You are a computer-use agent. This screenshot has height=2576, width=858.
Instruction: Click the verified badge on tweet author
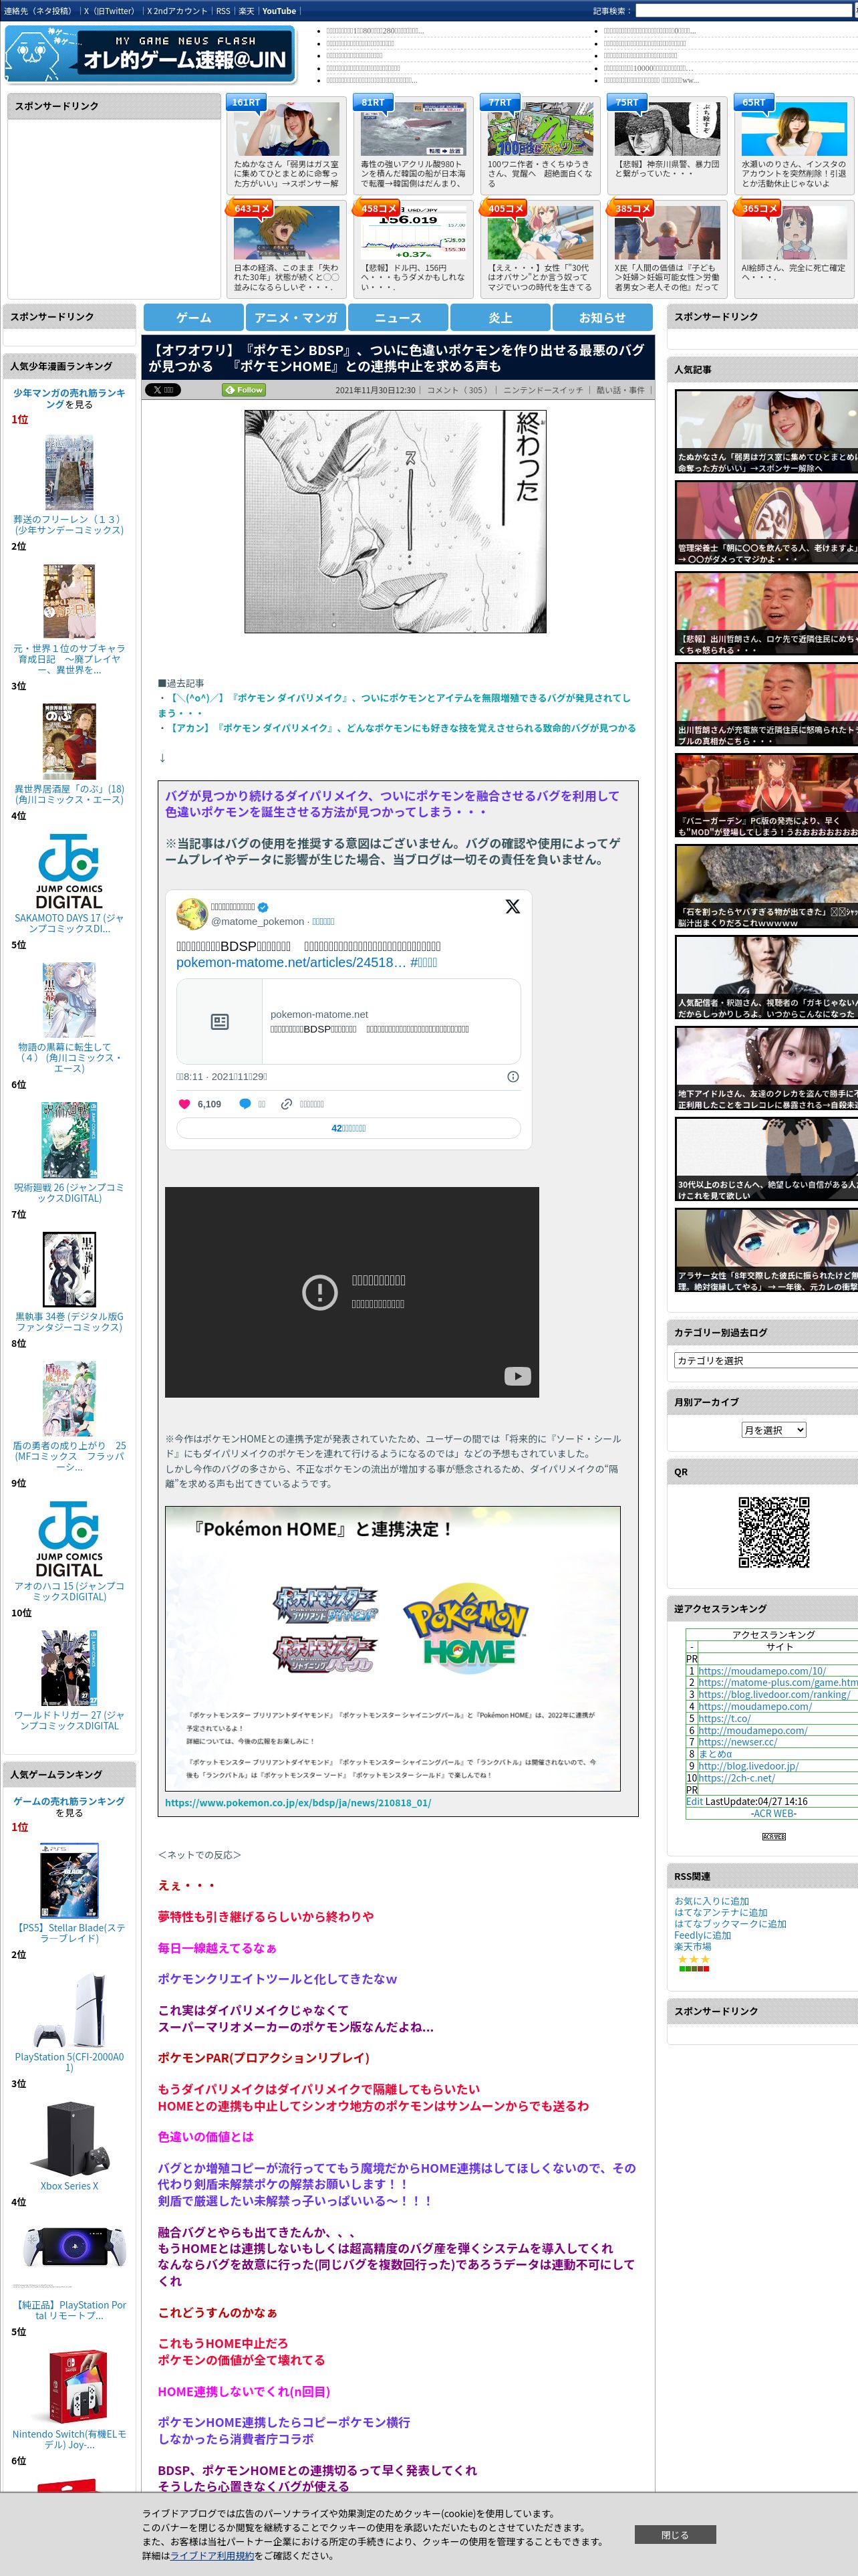click(x=264, y=907)
